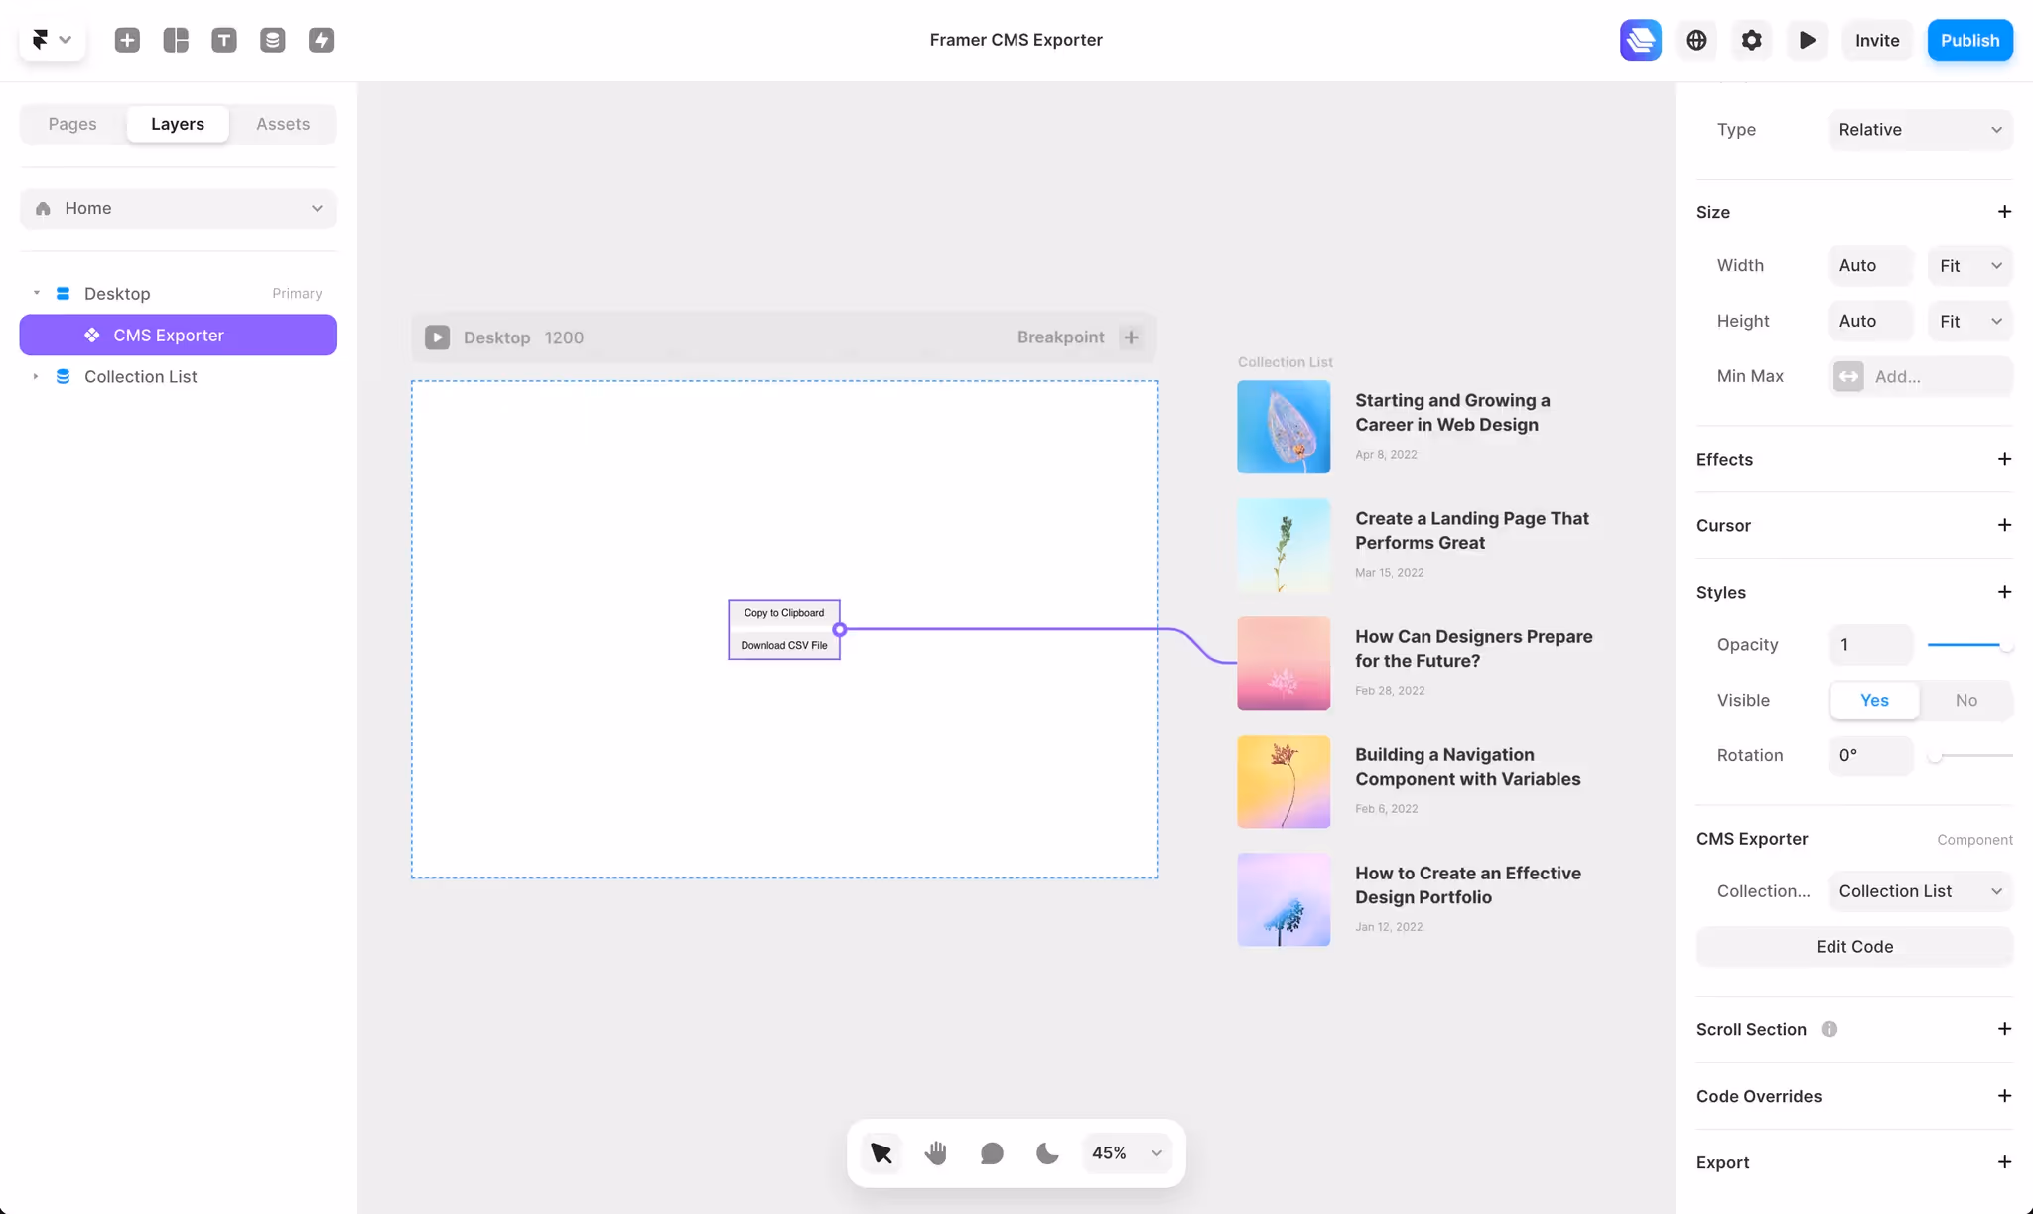2033x1214 pixels.
Task: Open the comment tool in bottom toolbar
Action: [992, 1153]
